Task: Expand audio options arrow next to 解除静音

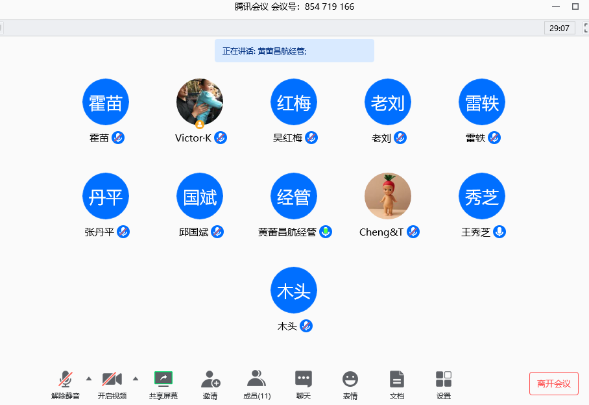Action: coord(89,378)
